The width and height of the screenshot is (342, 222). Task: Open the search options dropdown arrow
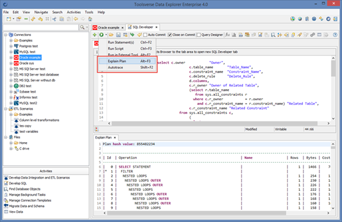tap(87, 27)
